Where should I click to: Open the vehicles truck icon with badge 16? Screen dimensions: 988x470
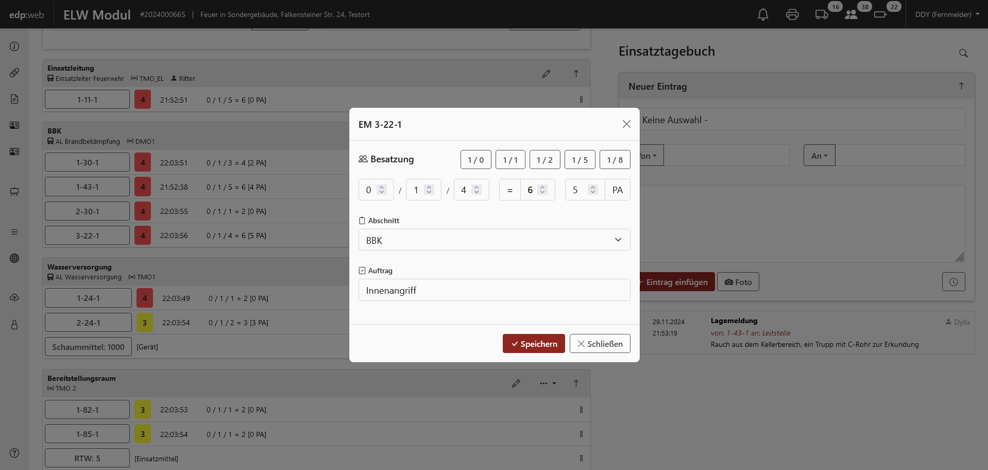[822, 14]
